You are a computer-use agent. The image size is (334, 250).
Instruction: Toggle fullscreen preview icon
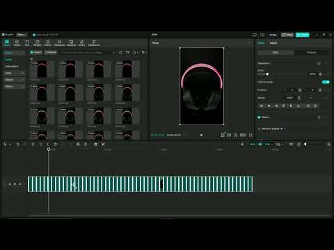(x=250, y=135)
